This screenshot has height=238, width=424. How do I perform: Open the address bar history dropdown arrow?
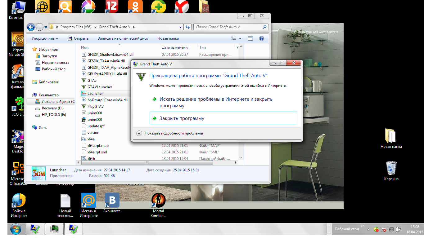[x=181, y=27]
